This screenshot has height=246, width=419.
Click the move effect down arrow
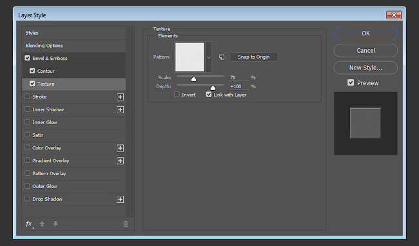pyautogui.click(x=55, y=224)
